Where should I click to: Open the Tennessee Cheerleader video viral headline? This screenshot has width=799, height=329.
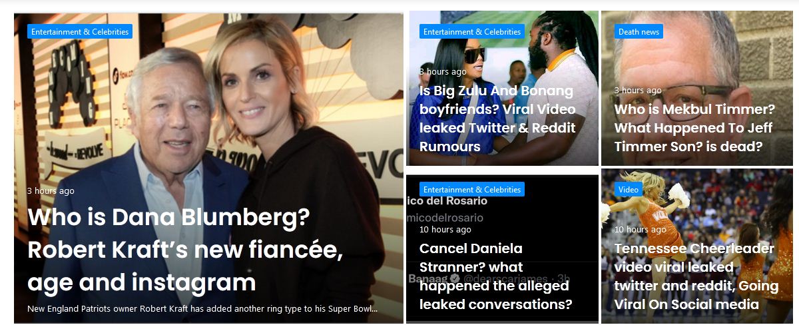click(x=696, y=276)
